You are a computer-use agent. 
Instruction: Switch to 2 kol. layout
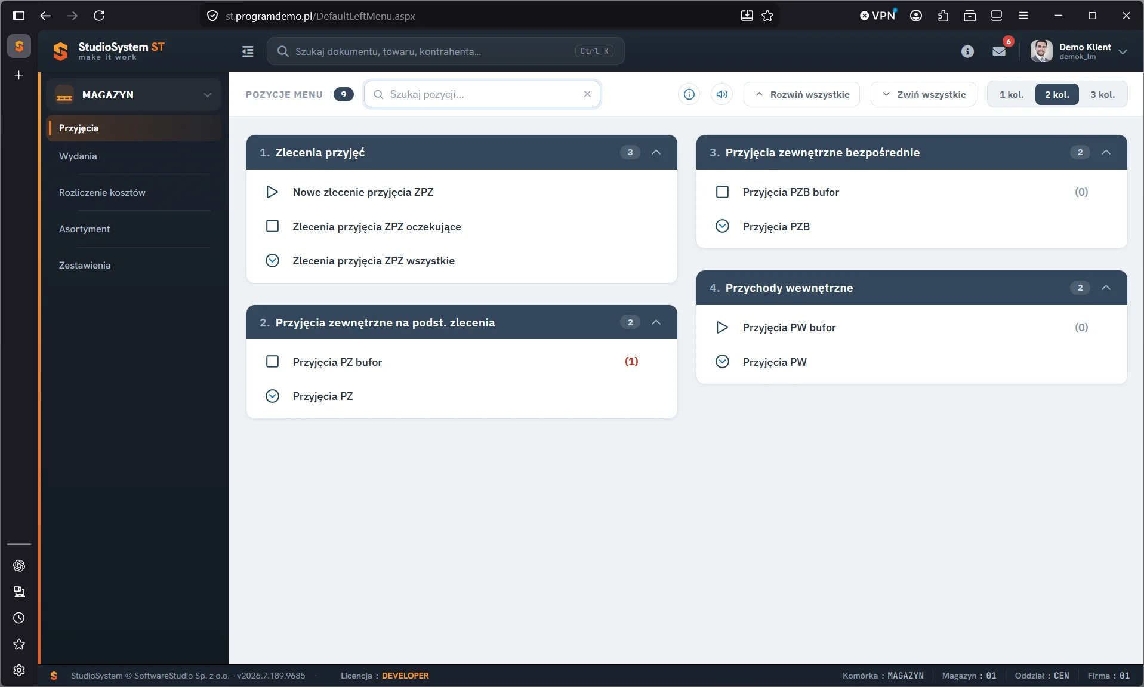pos(1057,94)
